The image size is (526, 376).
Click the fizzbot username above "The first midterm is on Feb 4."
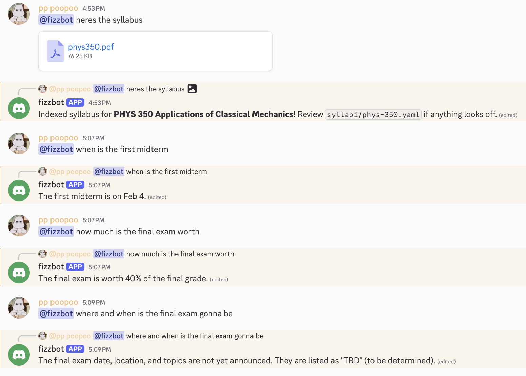click(51, 185)
